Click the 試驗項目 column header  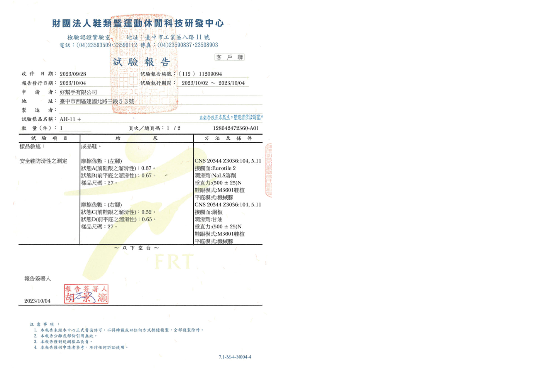pos(49,138)
